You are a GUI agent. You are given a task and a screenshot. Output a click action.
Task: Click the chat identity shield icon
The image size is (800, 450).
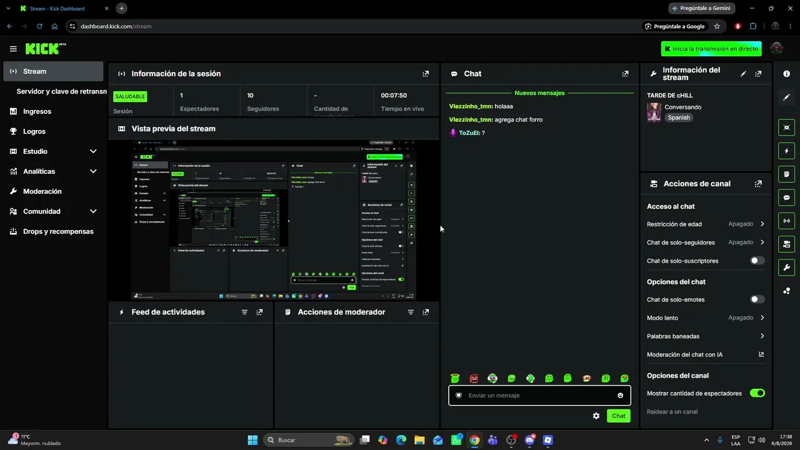pyautogui.click(x=459, y=396)
